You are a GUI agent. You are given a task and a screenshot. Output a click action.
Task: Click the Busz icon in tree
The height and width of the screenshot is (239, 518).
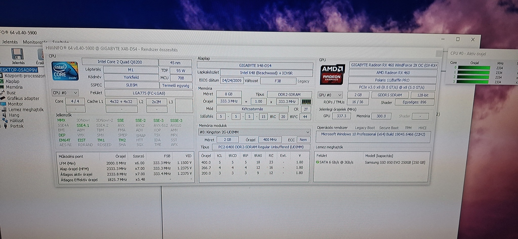point(3,93)
